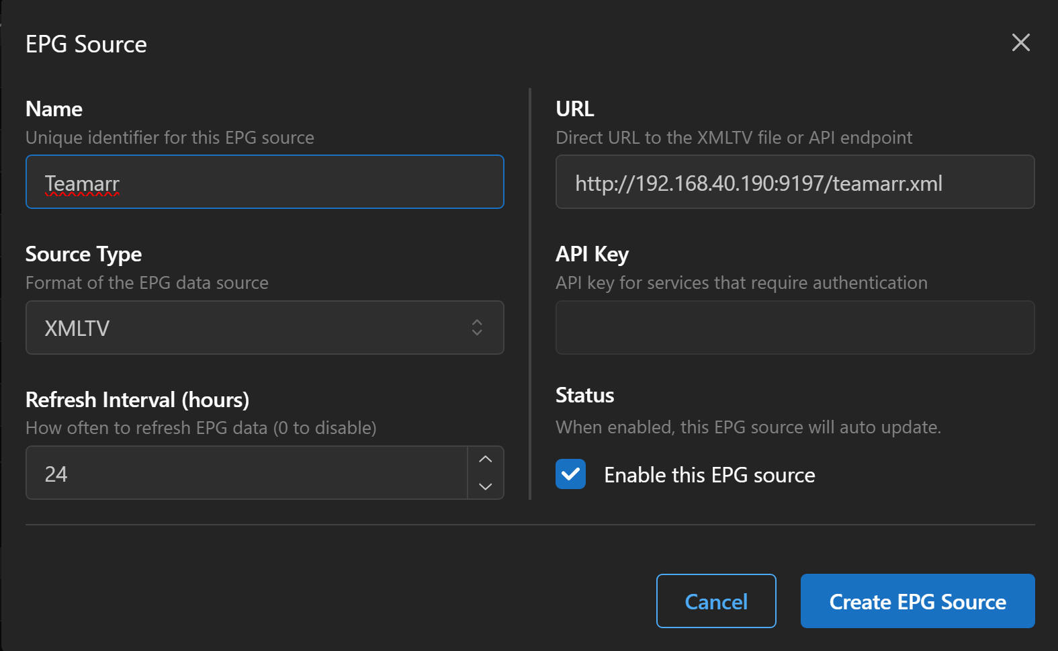1058x651 pixels.
Task: Click the 'EPG Source' dialog title
Action: click(86, 44)
